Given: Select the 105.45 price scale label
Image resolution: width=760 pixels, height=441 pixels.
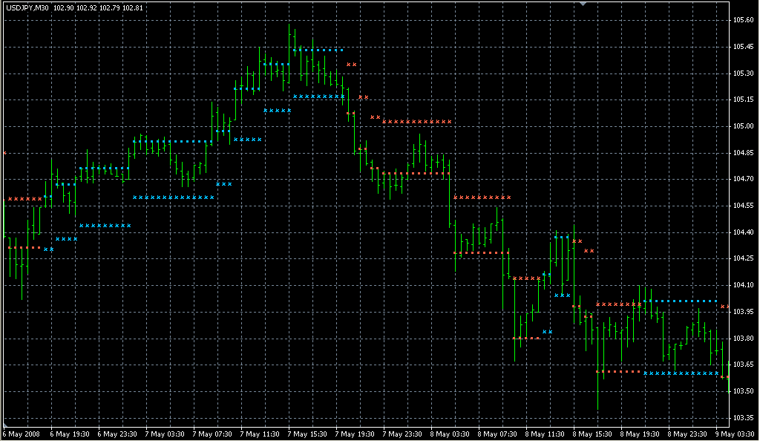Looking at the screenshot, I should pyautogui.click(x=743, y=47).
